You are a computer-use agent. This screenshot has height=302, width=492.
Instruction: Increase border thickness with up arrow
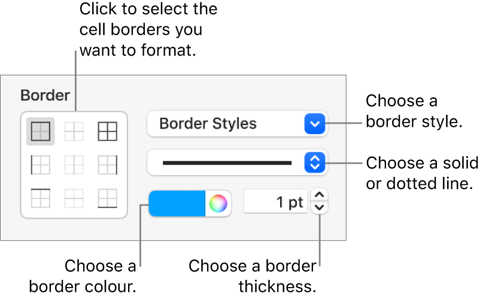coord(321,196)
